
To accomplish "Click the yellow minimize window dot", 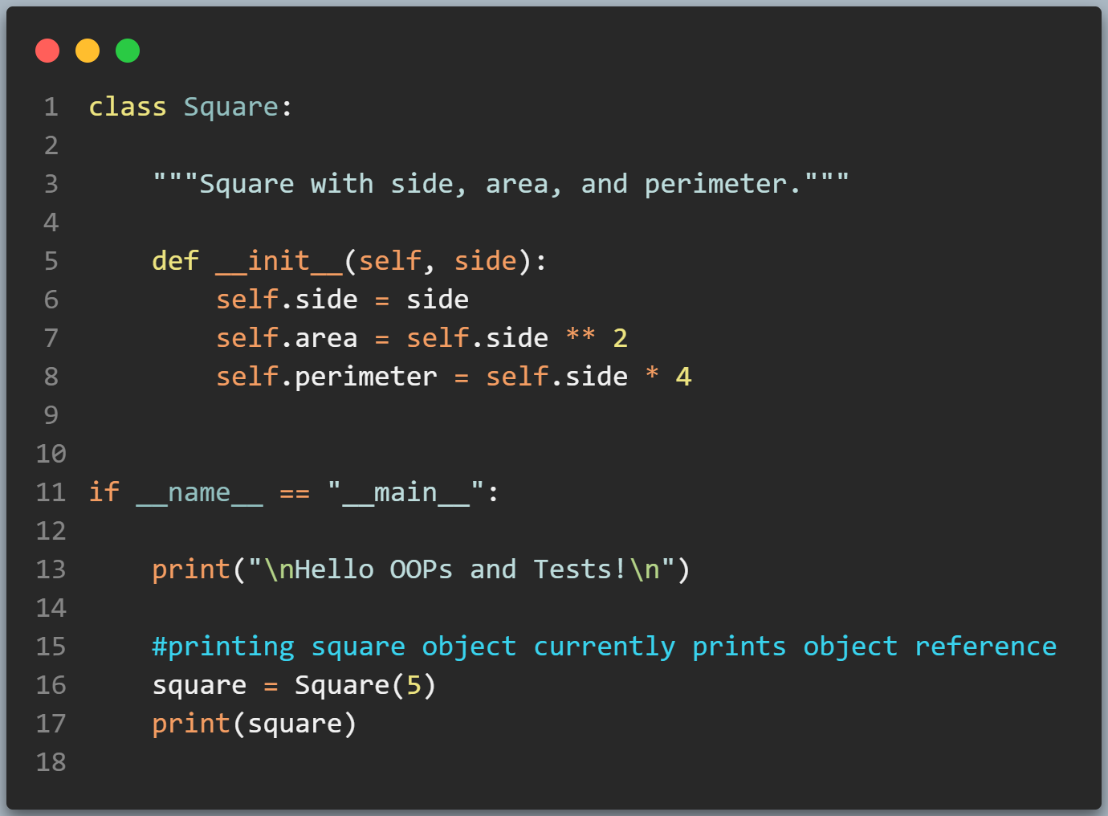I will pos(88,51).
